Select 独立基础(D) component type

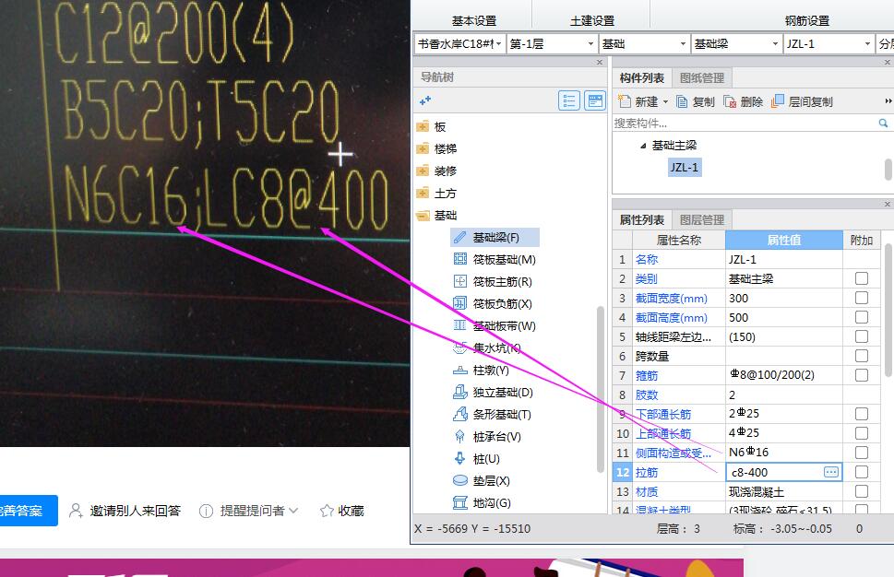(x=493, y=393)
